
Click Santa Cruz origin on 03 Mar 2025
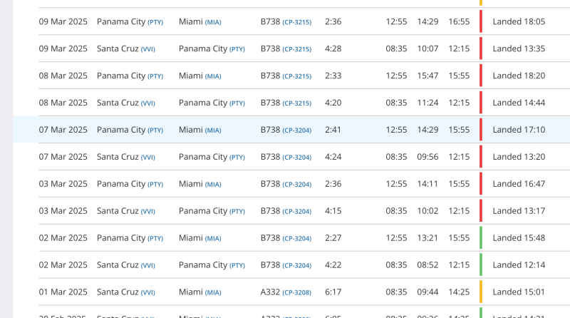pyautogui.click(x=118, y=211)
